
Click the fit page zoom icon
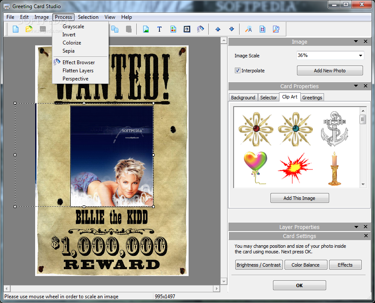[x=262, y=29]
